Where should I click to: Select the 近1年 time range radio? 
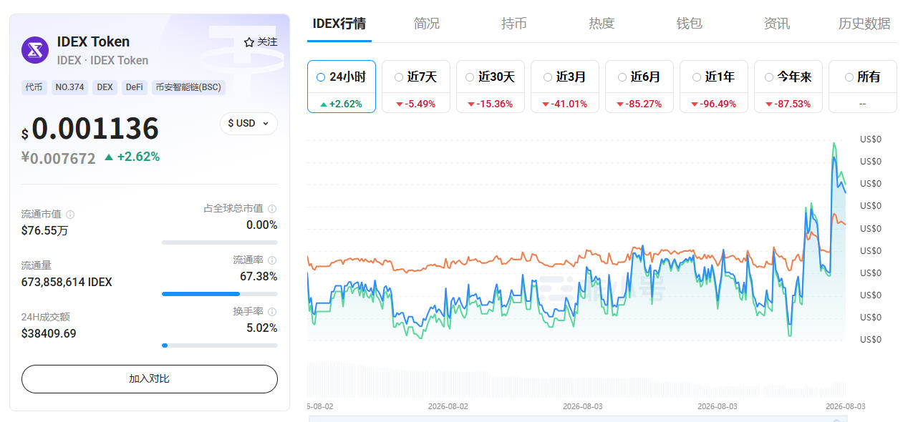coord(697,77)
